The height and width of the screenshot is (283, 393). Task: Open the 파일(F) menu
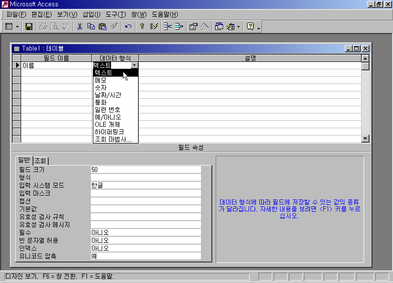[x=16, y=15]
